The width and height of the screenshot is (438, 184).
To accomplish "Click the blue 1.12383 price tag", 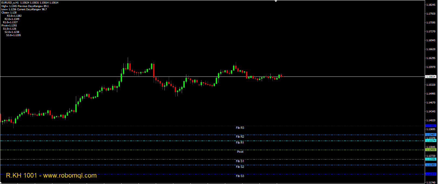I will [431, 165].
